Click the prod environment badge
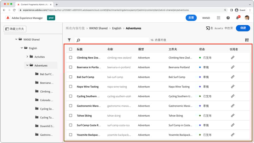Screen dimensions: 254x143 [51, 18]
